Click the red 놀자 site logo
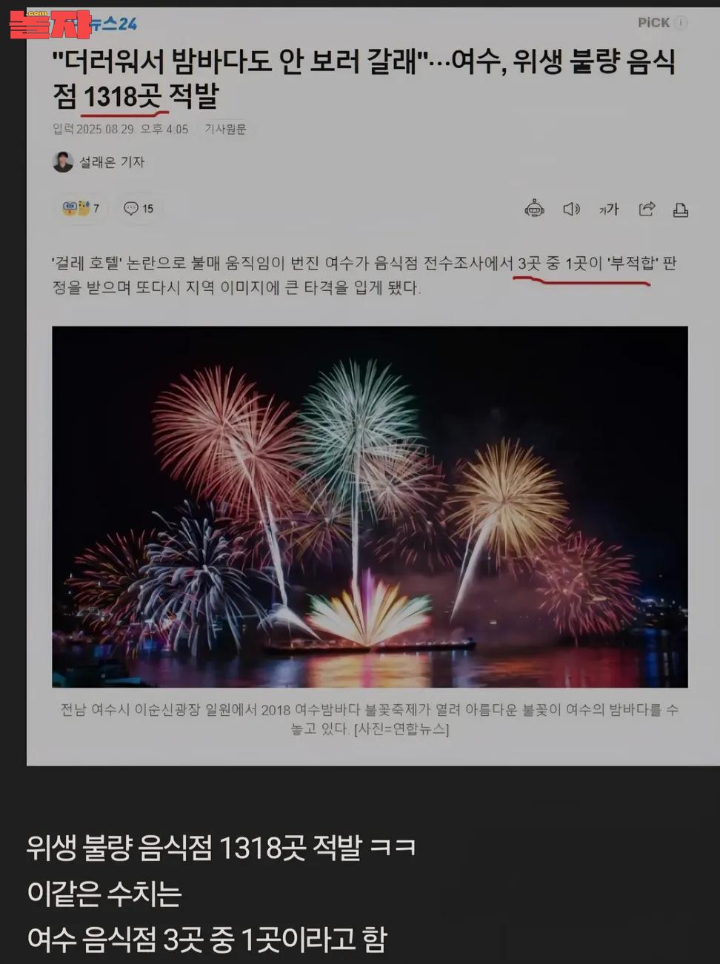 coord(50,24)
